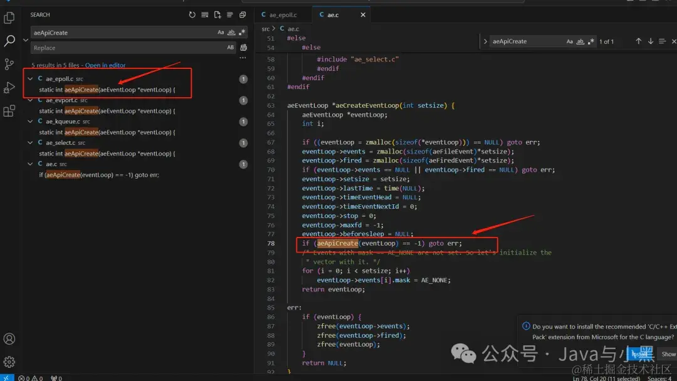
Task: Open ae_select.c aeApiCreate match line
Action: [x=107, y=154]
